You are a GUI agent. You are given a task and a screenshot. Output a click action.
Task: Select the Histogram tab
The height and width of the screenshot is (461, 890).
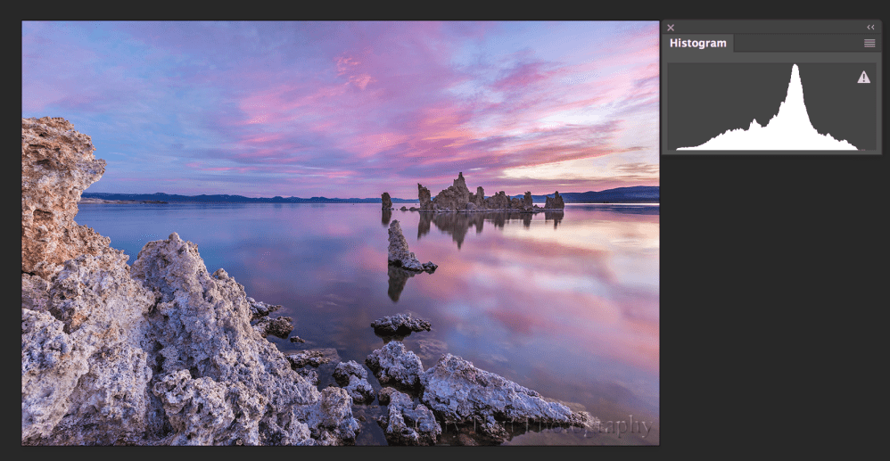point(697,43)
